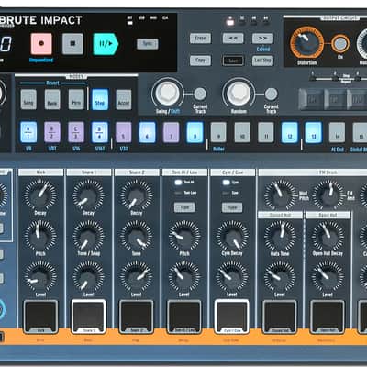Click the Snare 2 Level knob
Viewport: 367px width, 367px height.
point(137,276)
